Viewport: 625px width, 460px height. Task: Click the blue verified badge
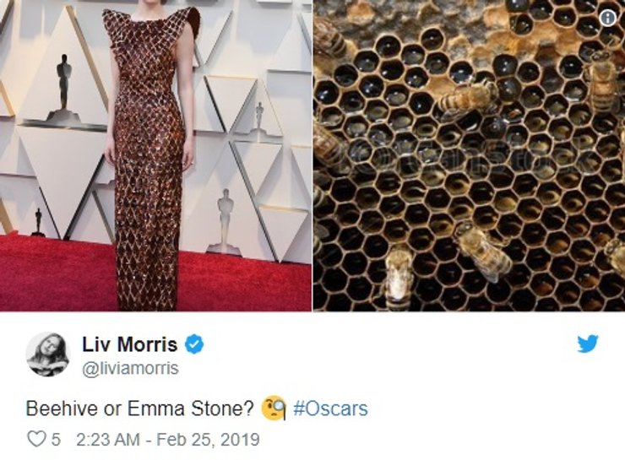click(194, 344)
